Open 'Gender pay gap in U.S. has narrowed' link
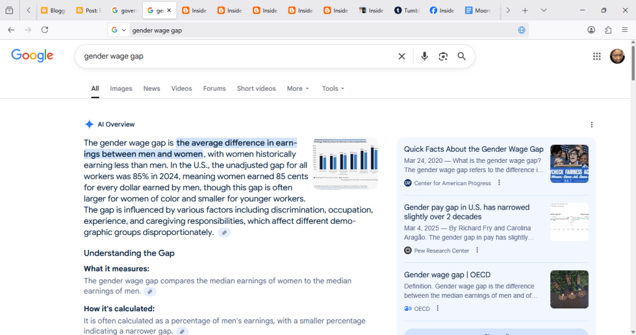636x335 pixels. [466, 212]
